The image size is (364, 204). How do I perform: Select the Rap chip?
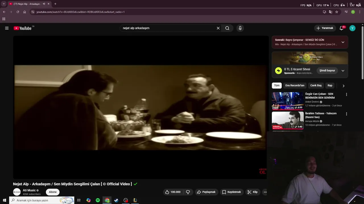pos(330,86)
